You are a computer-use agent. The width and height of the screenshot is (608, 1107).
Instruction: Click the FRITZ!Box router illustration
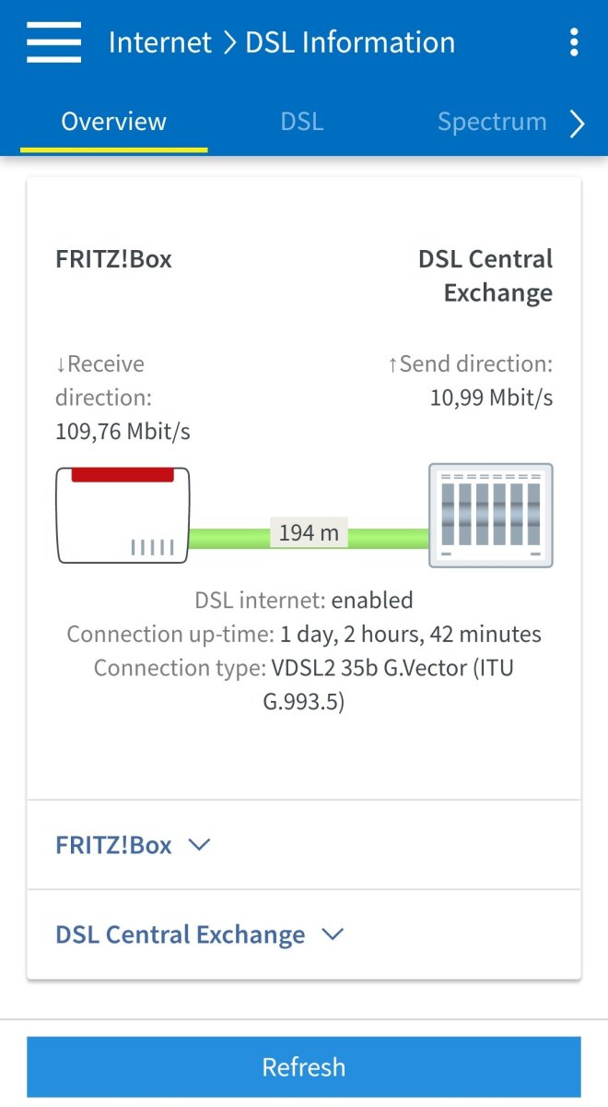pyautogui.click(x=123, y=515)
